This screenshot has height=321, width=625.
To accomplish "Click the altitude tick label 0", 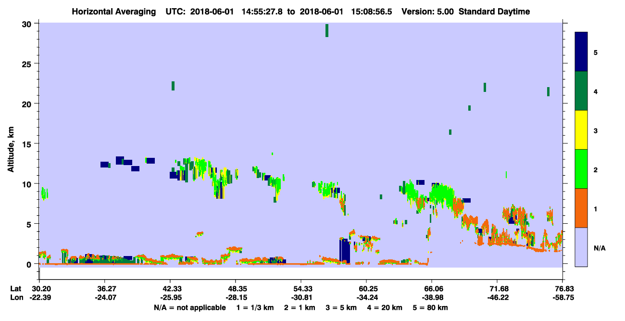I will click(x=30, y=264).
